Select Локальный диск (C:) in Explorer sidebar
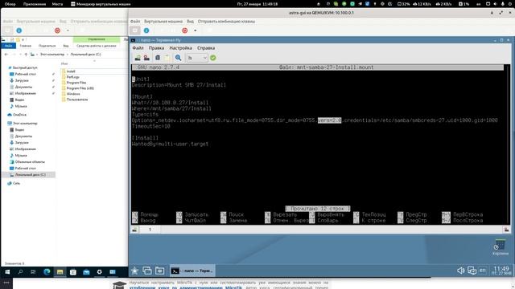The width and height of the screenshot is (515, 289). (x=31, y=175)
